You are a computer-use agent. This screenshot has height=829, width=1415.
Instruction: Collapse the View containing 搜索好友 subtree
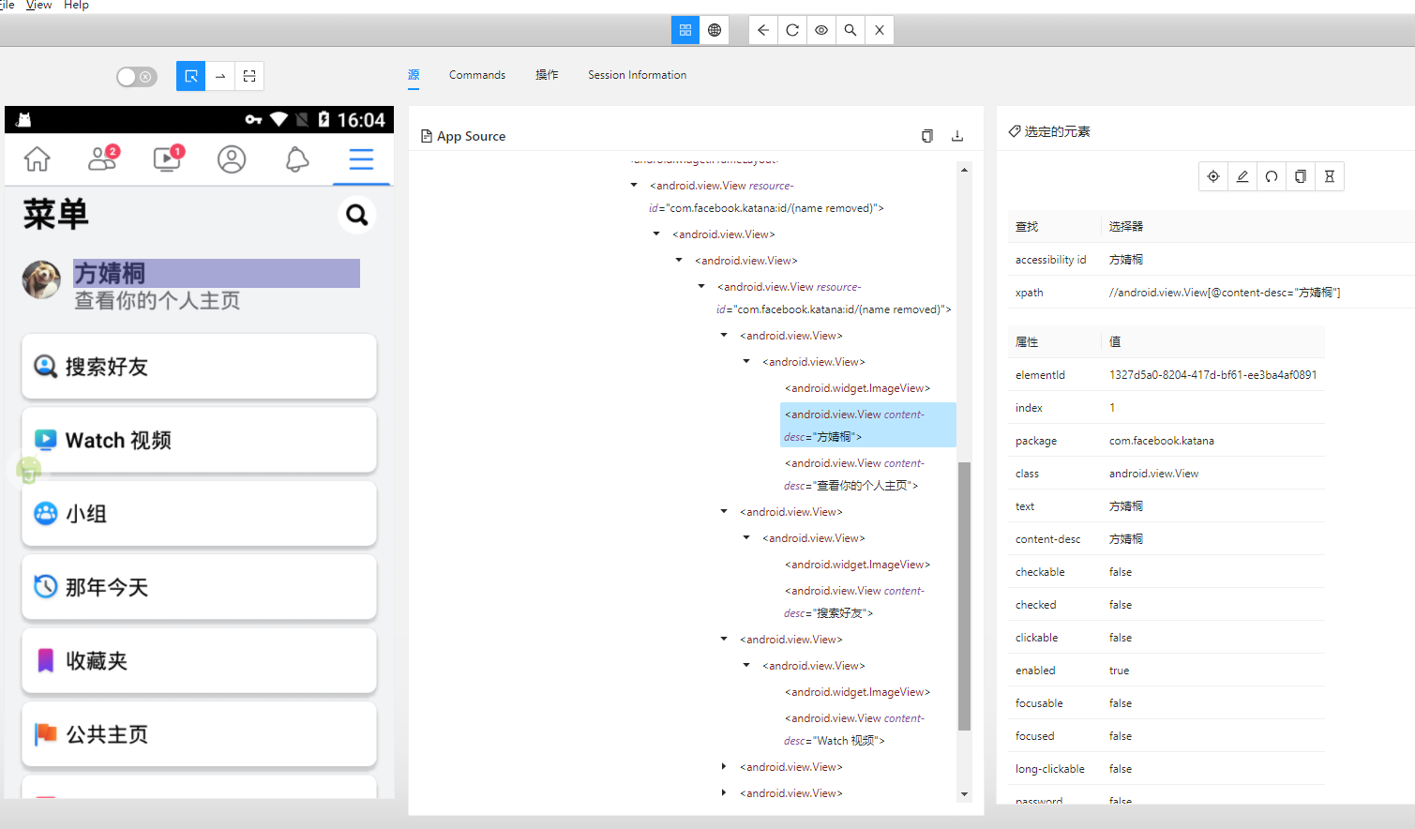coord(724,512)
